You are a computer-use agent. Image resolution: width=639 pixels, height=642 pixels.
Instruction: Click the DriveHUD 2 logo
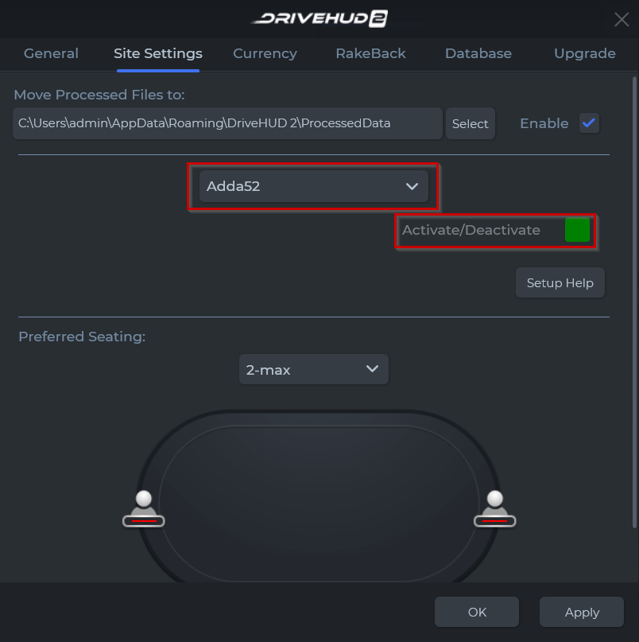pyautogui.click(x=319, y=19)
